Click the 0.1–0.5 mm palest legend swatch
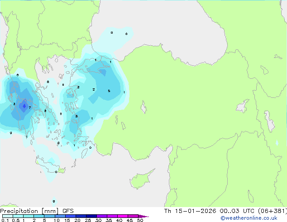The width and height of the screenshot is (287, 222). pos(8,216)
